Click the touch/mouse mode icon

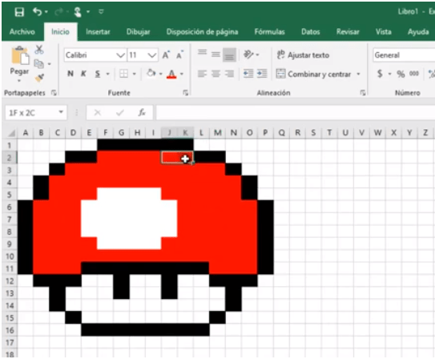click(78, 12)
